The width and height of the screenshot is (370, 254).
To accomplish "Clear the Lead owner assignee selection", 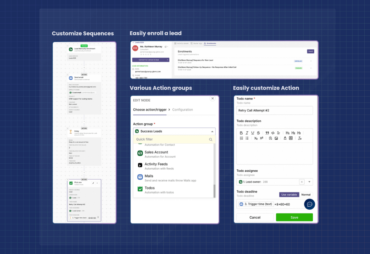I will click(301, 182).
